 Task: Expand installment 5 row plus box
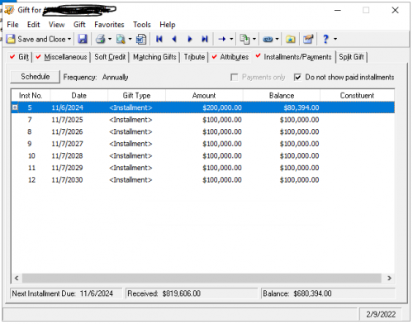[x=15, y=107]
